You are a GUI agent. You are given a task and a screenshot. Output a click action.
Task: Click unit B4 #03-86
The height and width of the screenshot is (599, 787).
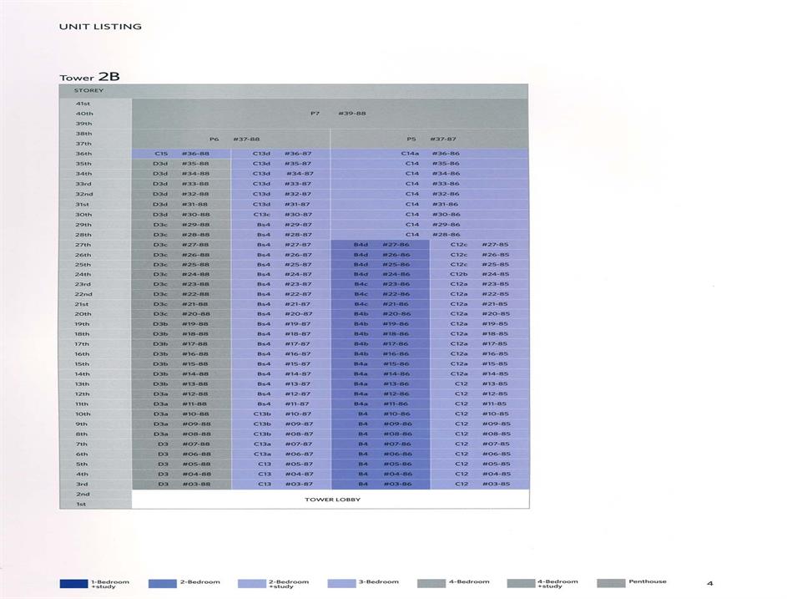(x=381, y=484)
